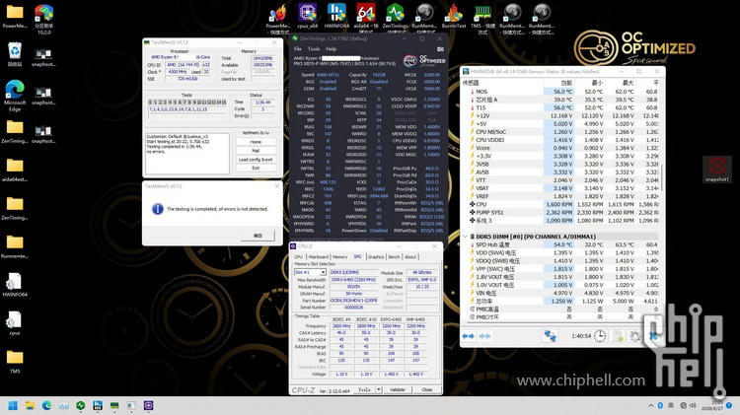Viewport: 740px width, 415px height.
Task: Open HWiNFO64 settings file on desktop left column
Action: pyautogui.click(x=15, y=285)
